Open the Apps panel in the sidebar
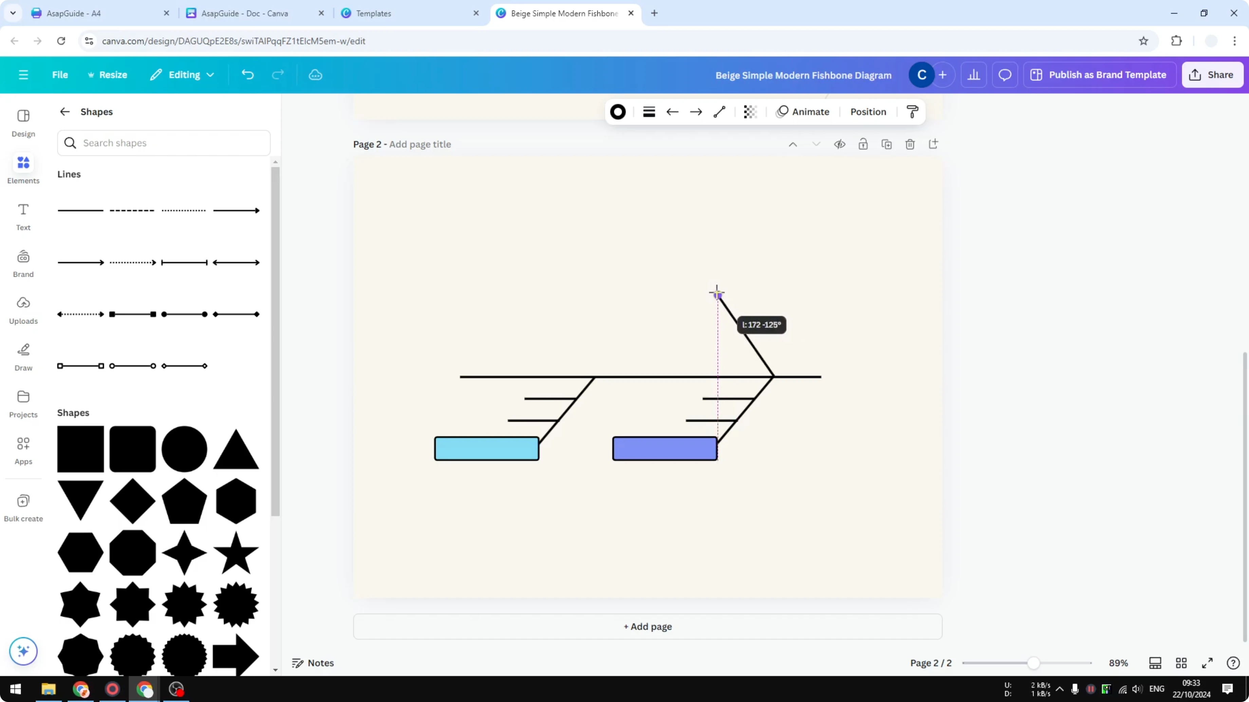The height and width of the screenshot is (702, 1249). pyautogui.click(x=23, y=450)
